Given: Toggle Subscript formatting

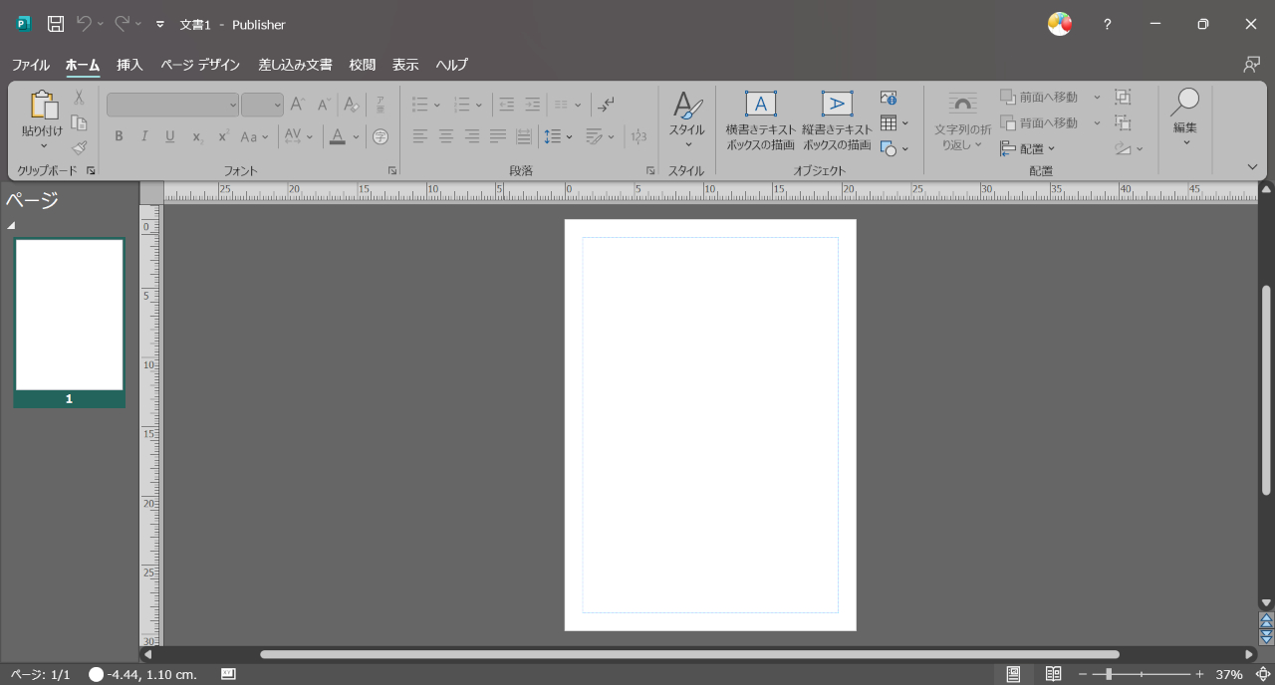Looking at the screenshot, I should pos(197,136).
